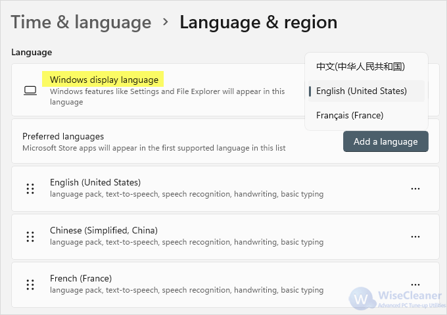This screenshot has width=447, height=315.
Task: Open more options for Chinese (Simplified, China)
Action: point(415,237)
